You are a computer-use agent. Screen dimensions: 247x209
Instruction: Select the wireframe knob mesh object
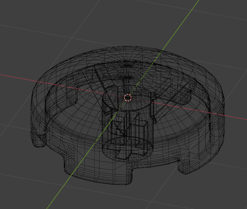pos(127,116)
